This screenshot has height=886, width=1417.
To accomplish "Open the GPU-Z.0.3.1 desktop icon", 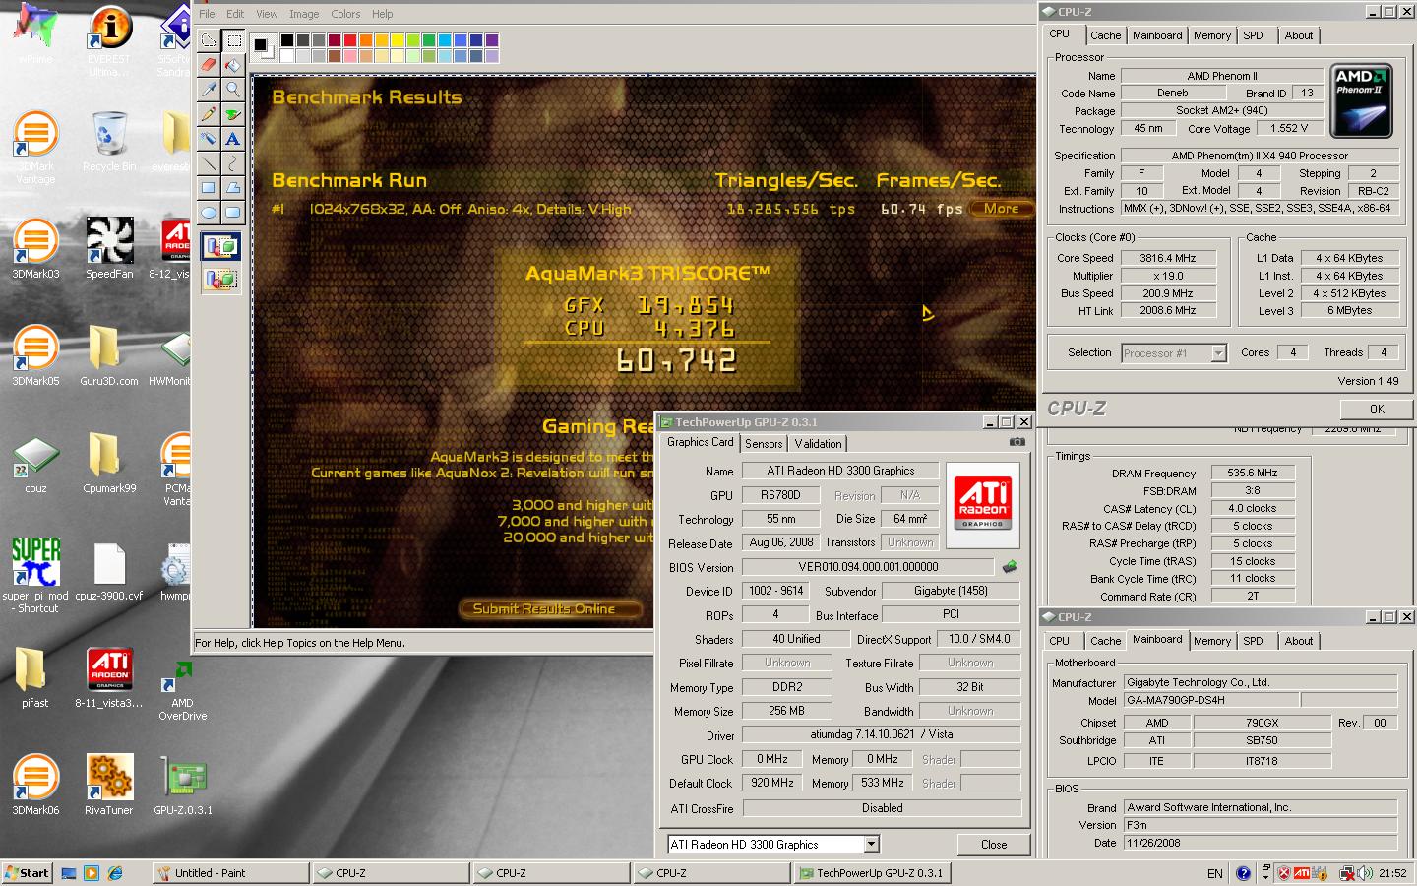I will (183, 784).
